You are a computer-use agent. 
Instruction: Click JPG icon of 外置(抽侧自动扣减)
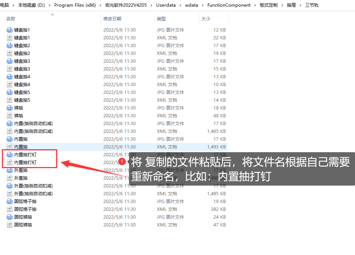click(x=10, y=186)
